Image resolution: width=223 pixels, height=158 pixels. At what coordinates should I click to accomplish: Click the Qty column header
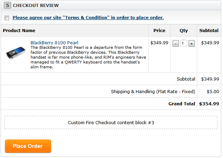[184, 31]
